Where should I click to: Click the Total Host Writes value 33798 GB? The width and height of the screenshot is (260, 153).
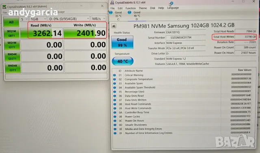click(x=246, y=37)
